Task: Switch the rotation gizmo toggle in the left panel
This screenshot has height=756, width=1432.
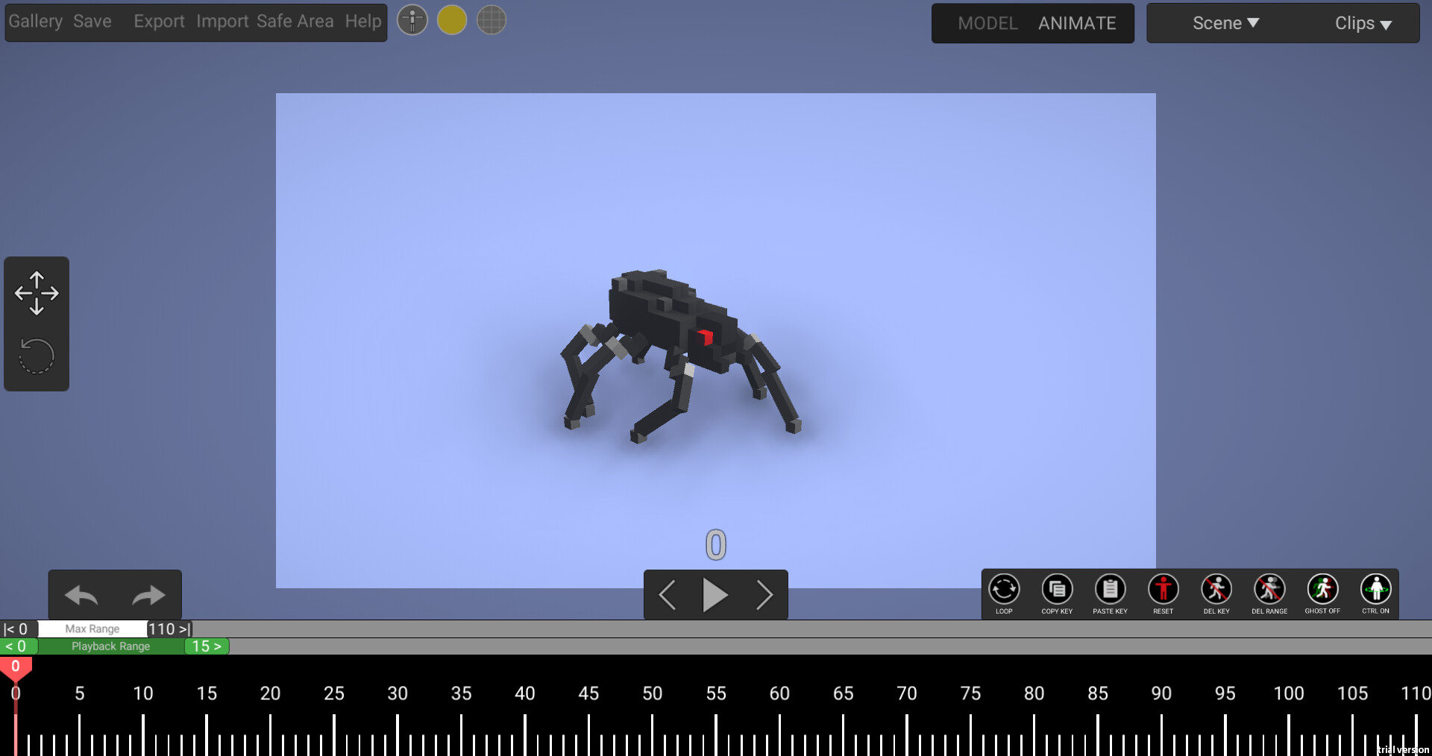Action: point(37,356)
